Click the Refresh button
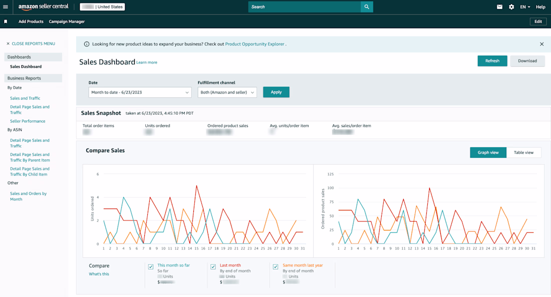This screenshot has width=551, height=297. click(492, 61)
